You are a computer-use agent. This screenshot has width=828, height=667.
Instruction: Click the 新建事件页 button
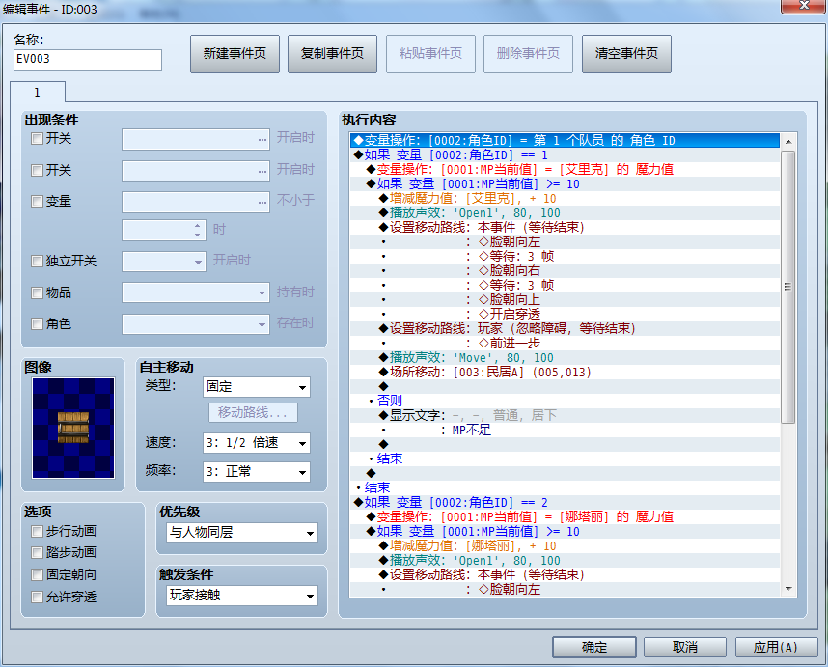[x=235, y=54]
